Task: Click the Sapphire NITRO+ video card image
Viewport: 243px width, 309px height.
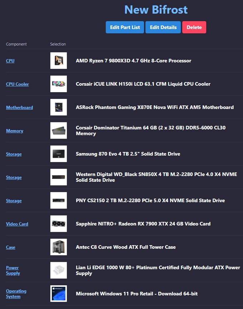Action: [59, 224]
